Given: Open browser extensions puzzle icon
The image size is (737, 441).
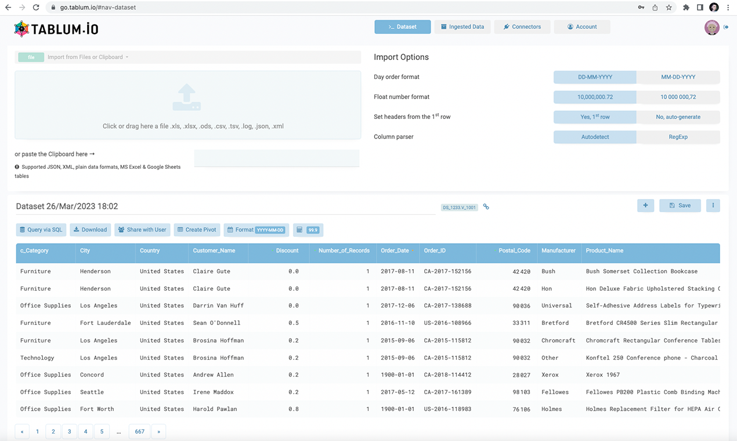Looking at the screenshot, I should [686, 8].
